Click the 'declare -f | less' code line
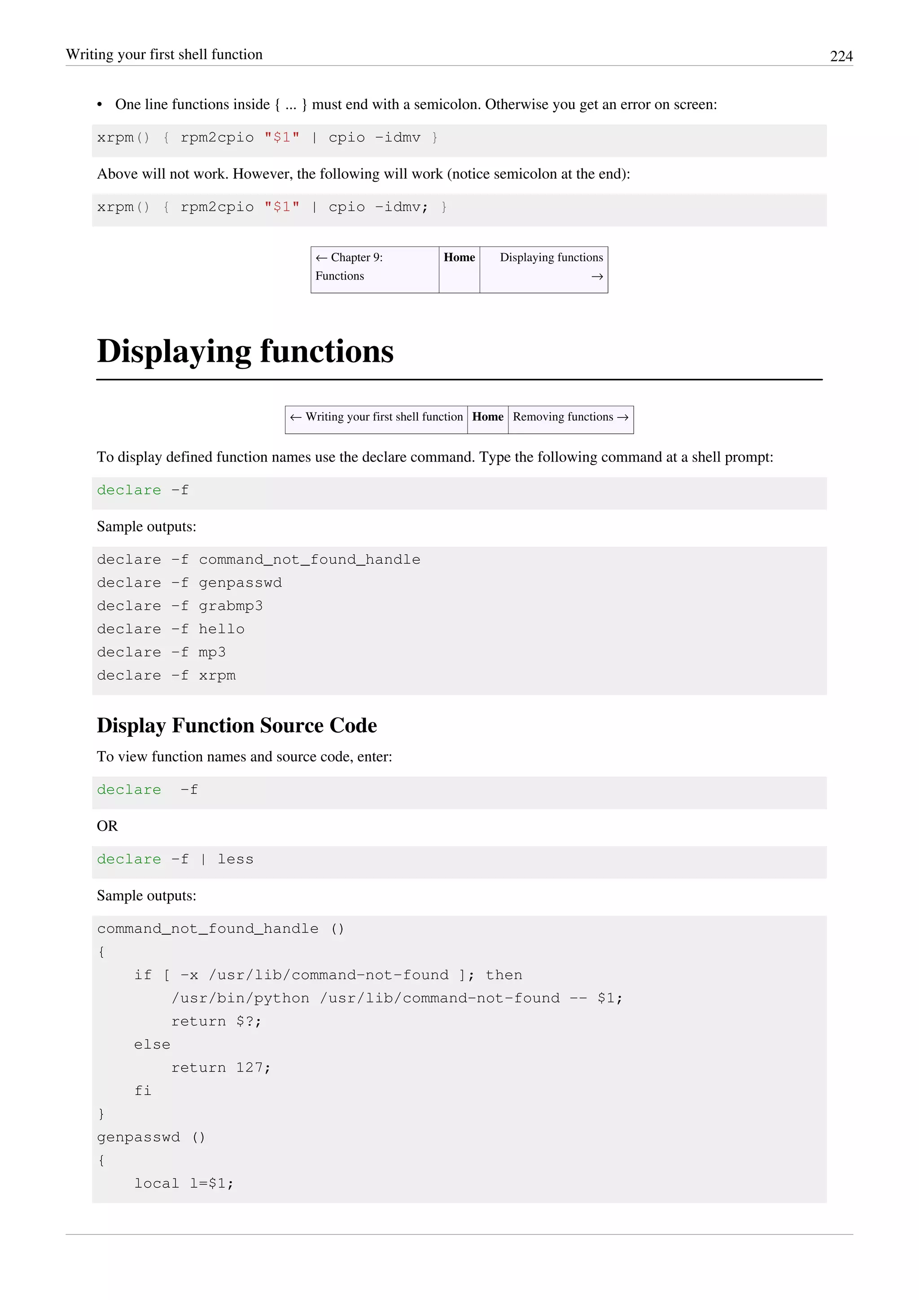The image size is (919, 1300). point(175,860)
